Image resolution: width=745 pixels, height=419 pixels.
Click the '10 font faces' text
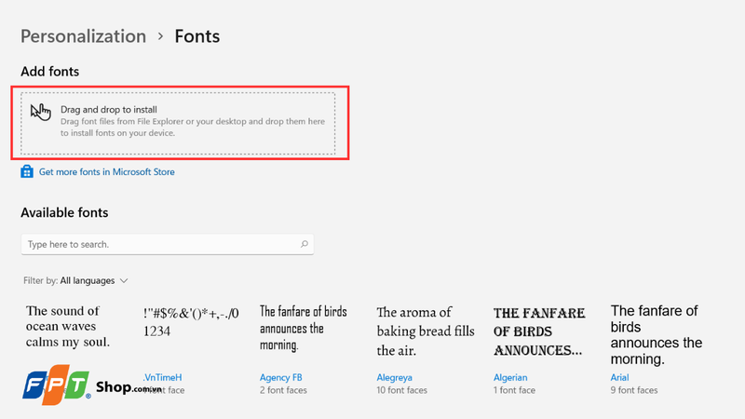click(402, 390)
